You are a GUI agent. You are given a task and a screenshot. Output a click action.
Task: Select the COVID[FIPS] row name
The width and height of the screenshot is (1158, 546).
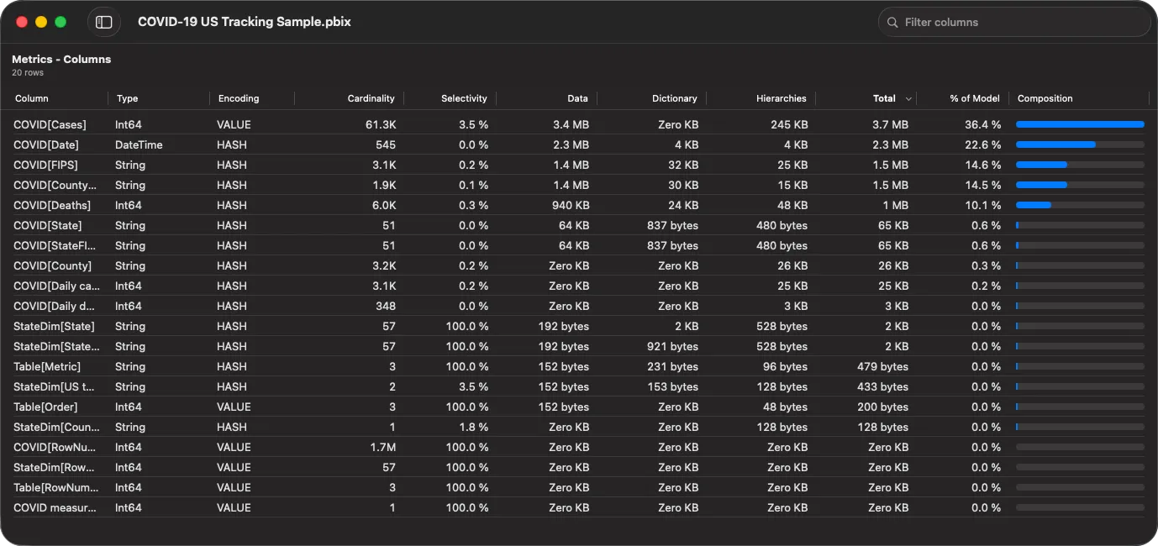[45, 165]
